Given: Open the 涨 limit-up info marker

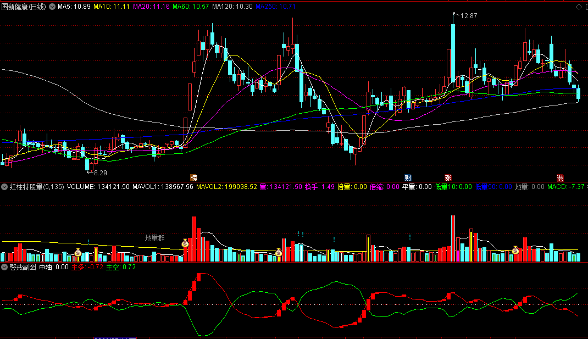Looking at the screenshot, I should [x=448, y=178].
